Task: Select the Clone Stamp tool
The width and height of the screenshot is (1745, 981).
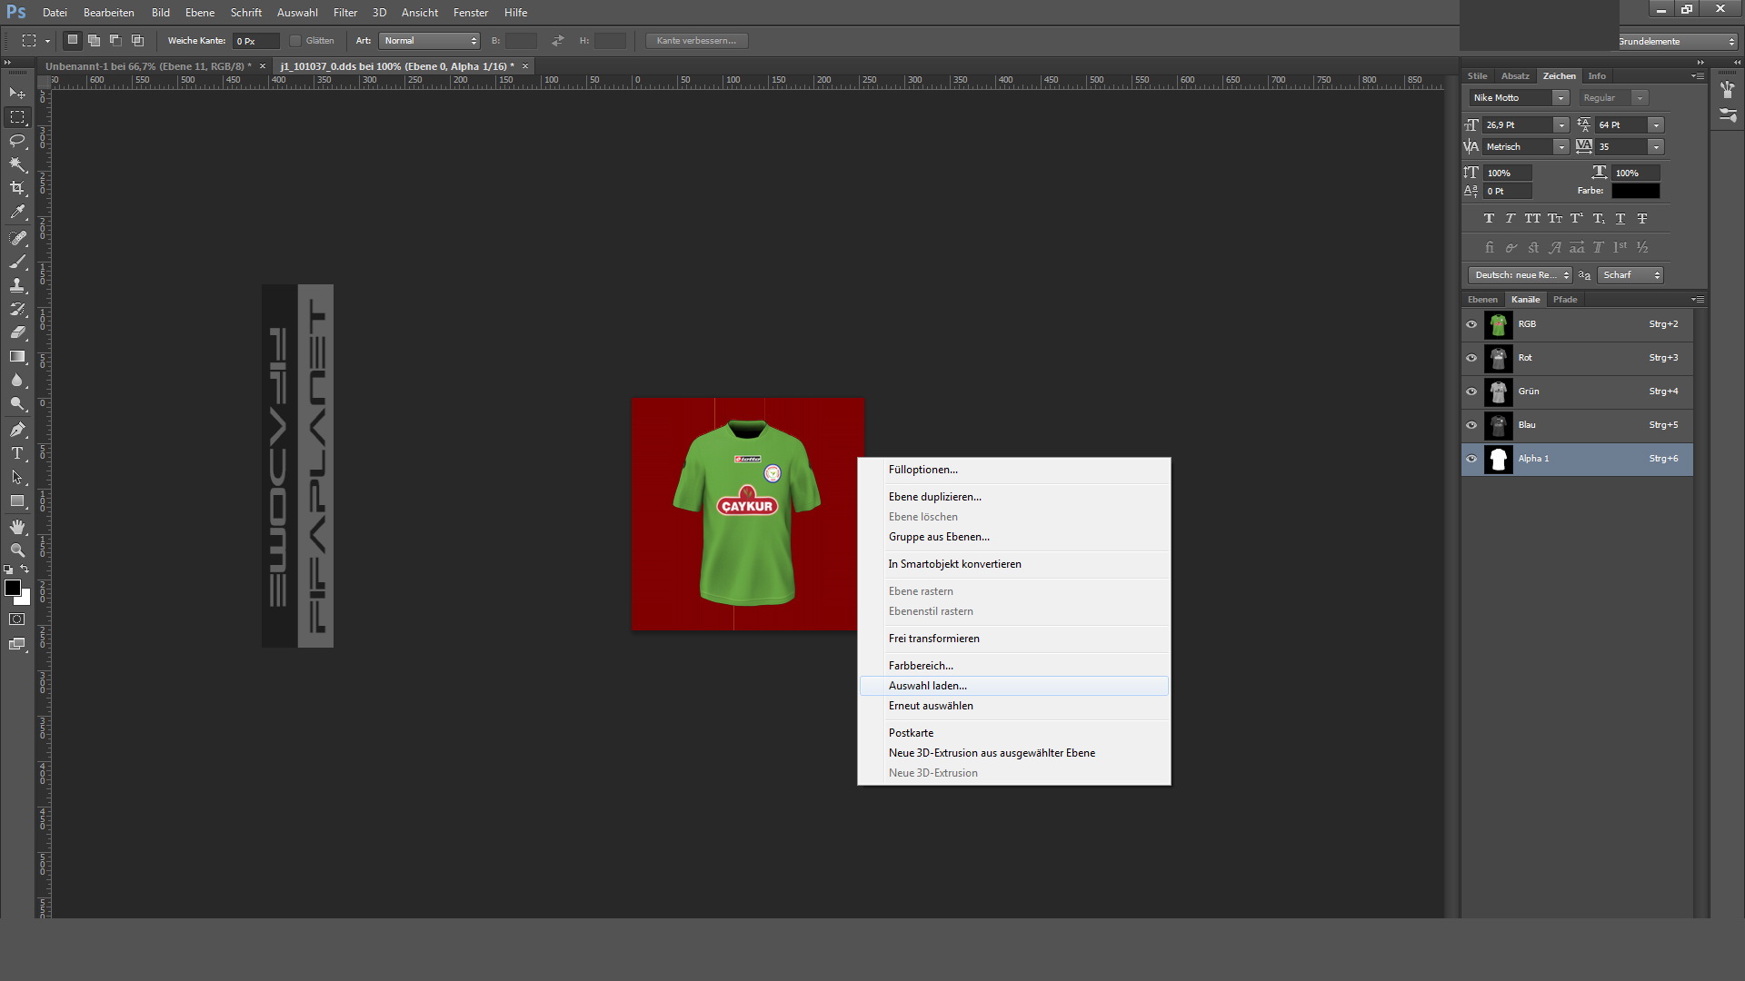Action: click(17, 285)
